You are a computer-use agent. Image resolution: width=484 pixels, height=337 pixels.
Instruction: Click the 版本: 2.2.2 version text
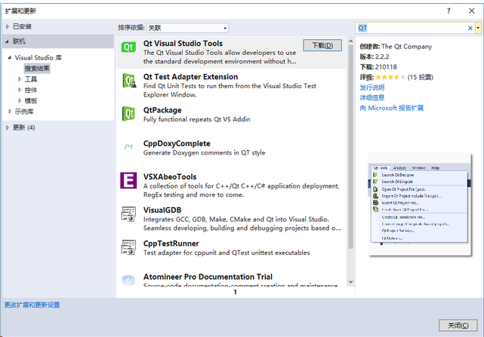374,57
